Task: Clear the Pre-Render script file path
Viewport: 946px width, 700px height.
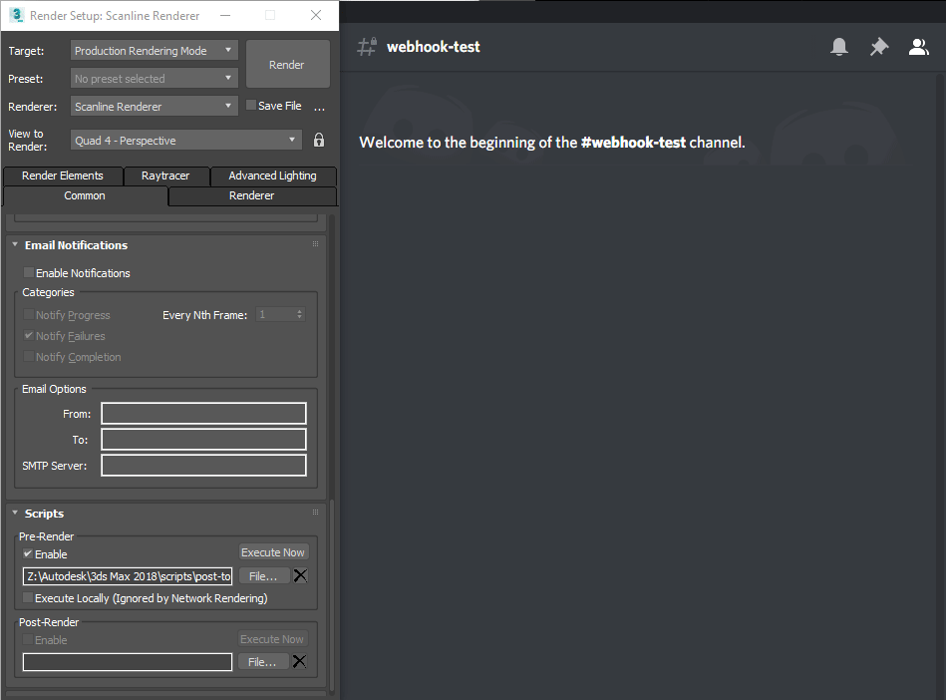Action: (300, 575)
